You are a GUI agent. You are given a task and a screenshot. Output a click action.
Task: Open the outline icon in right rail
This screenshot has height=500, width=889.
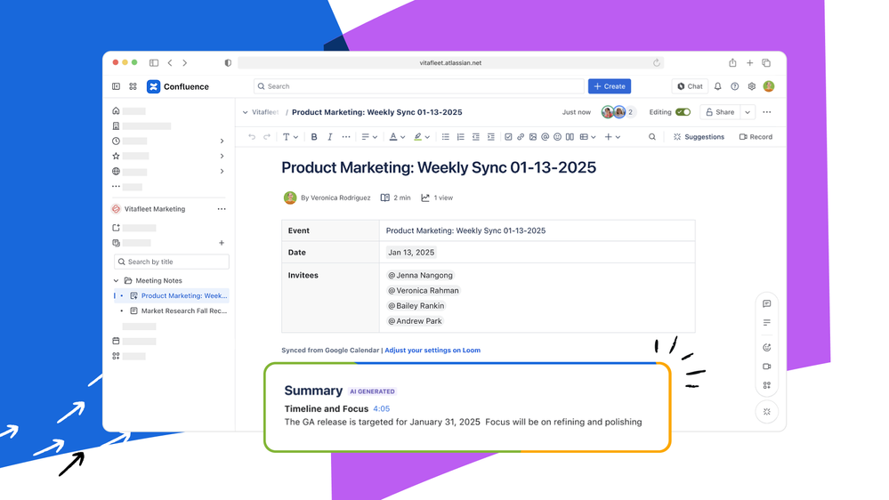click(766, 323)
